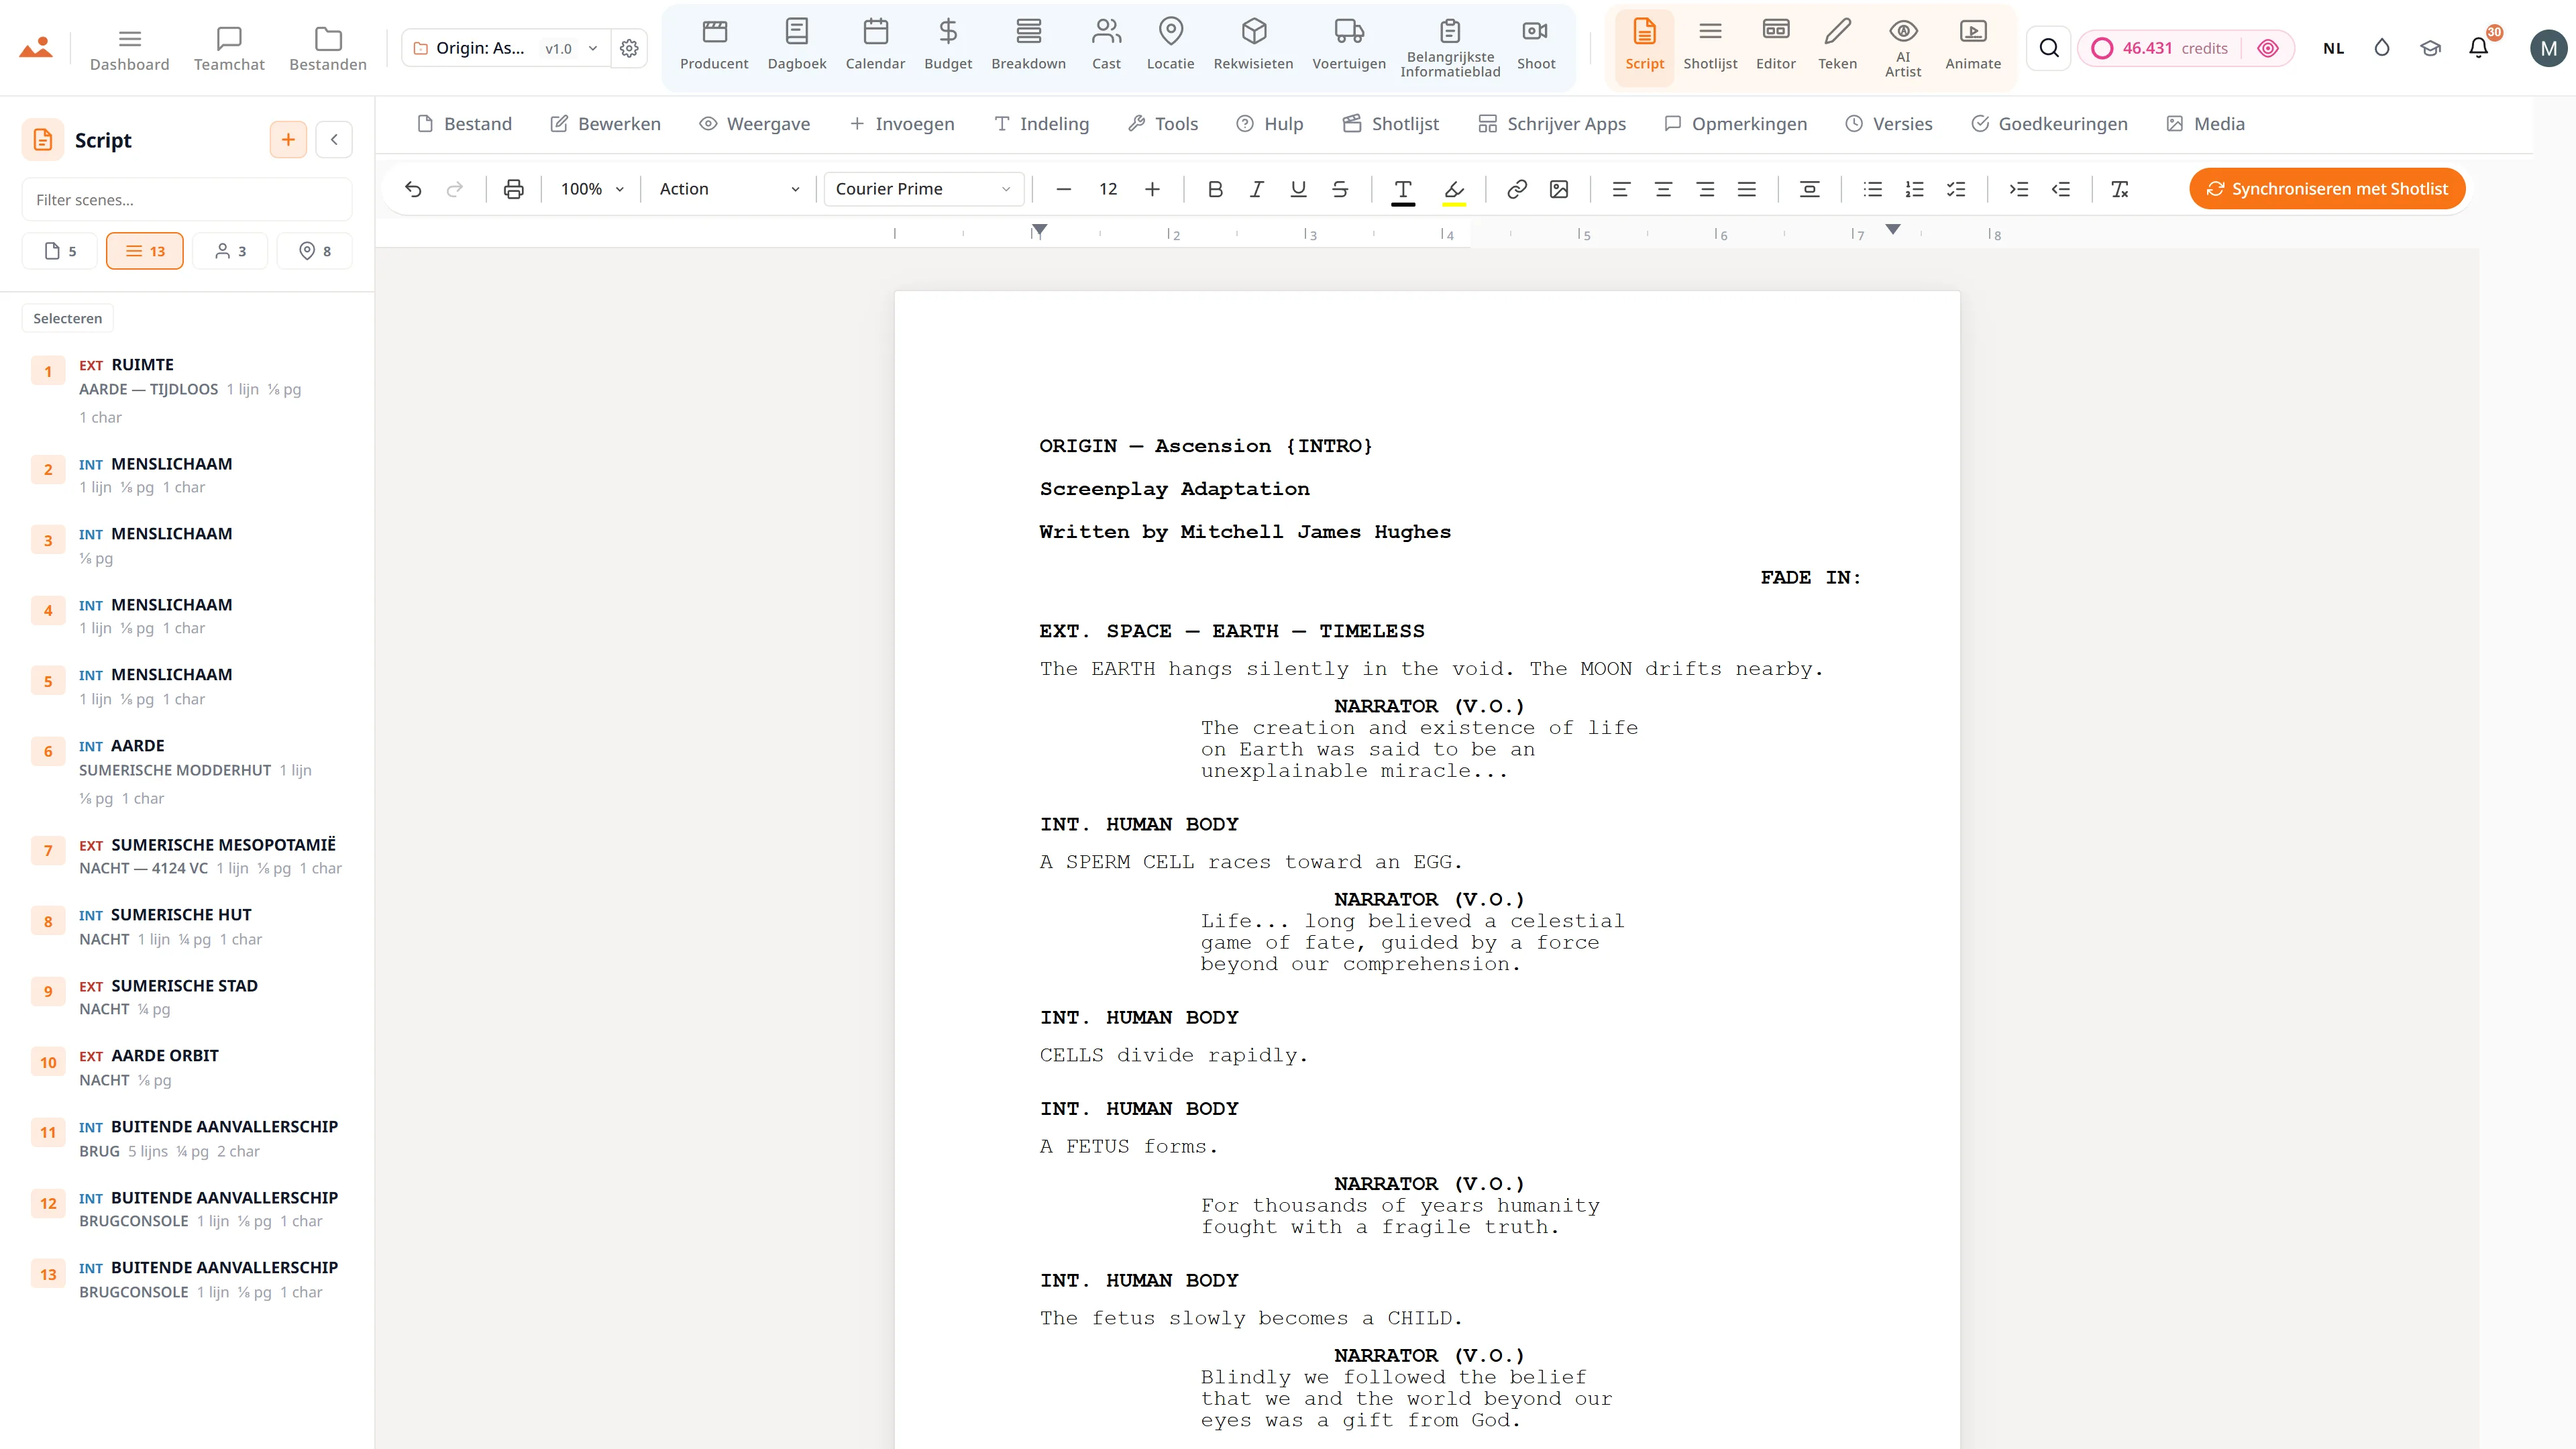Insert a checklist
The image size is (2576, 1449).
pyautogui.click(x=1957, y=189)
